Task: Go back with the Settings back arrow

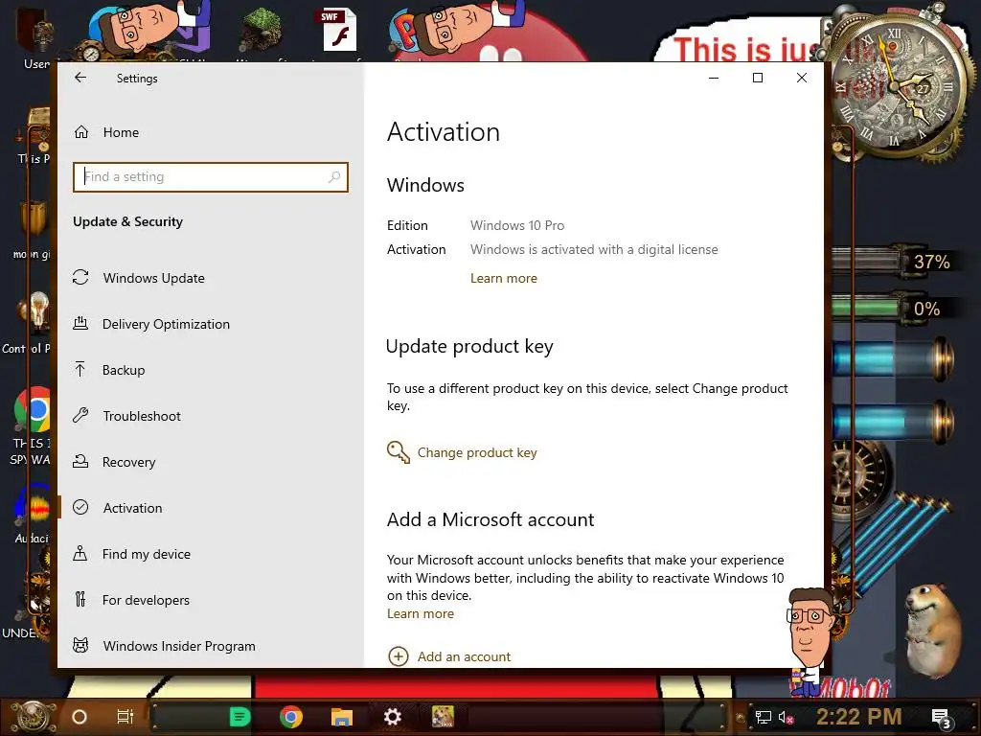Action: tap(80, 78)
